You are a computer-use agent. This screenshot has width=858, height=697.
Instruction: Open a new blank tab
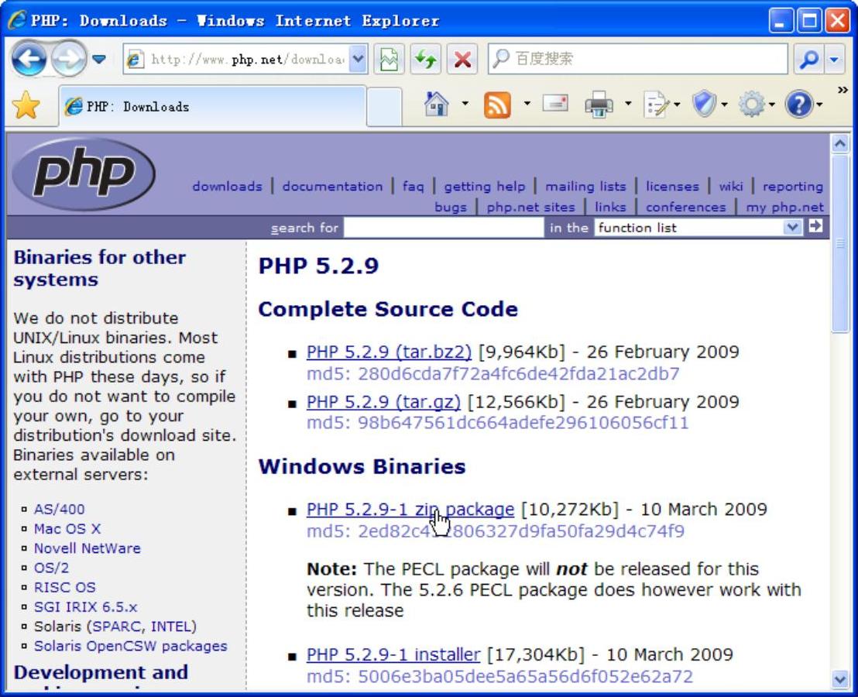pos(384,106)
